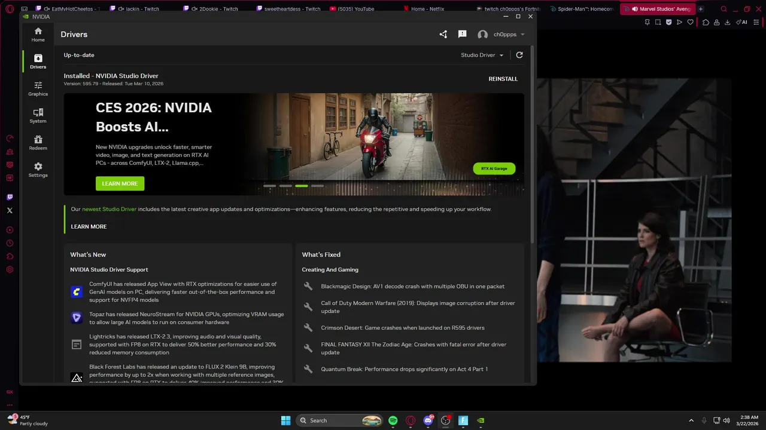Expand the ch0opps account dropdown arrow
Screen dimensions: 766x430
tap(522, 35)
